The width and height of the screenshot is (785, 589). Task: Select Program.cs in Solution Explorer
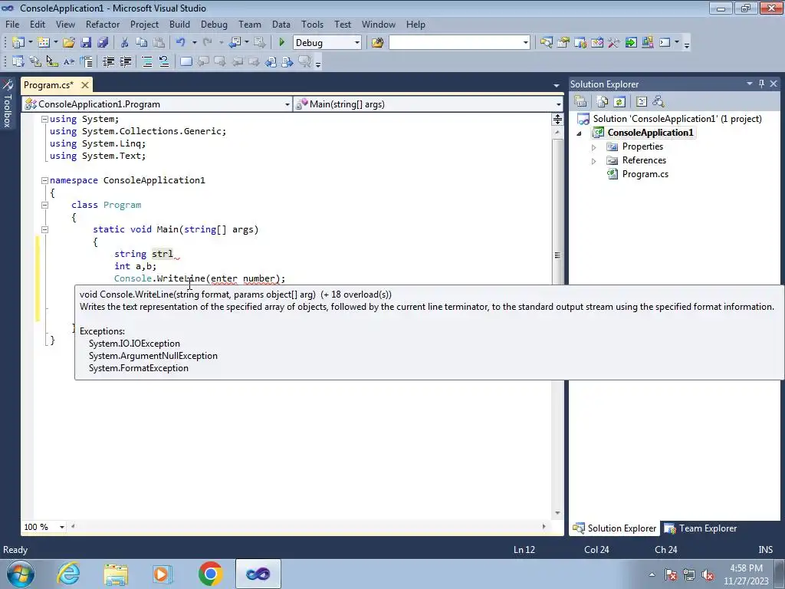645,174
